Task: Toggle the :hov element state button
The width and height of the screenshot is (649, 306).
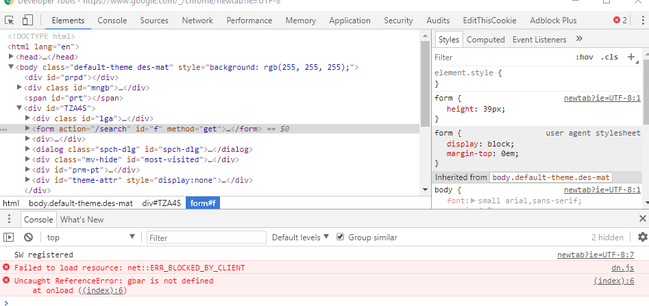Action: [x=584, y=57]
